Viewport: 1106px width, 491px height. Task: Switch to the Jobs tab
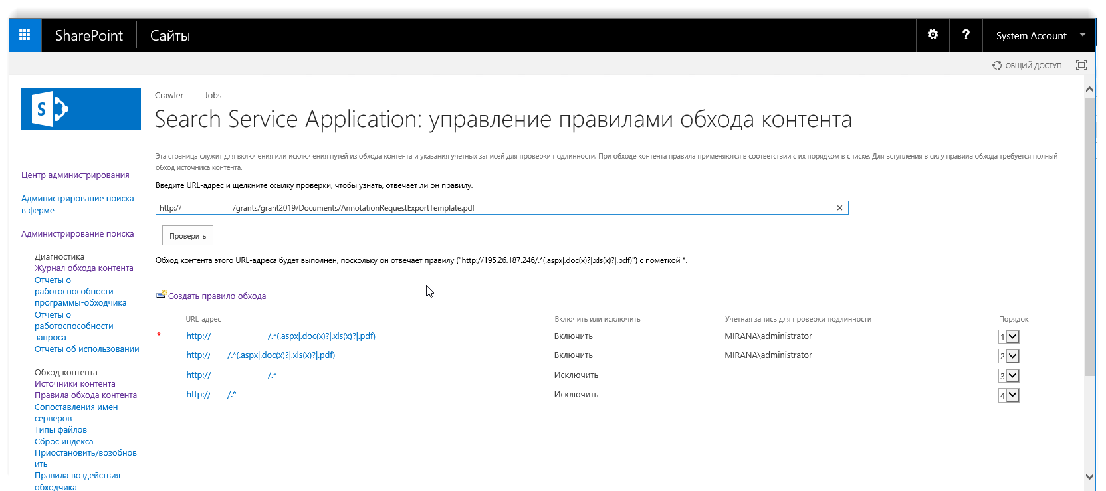(213, 96)
